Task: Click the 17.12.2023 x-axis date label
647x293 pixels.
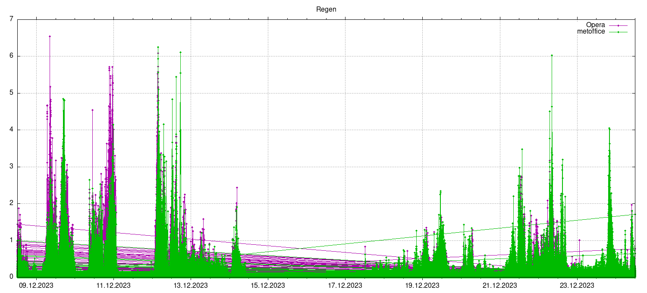Action: (x=345, y=285)
